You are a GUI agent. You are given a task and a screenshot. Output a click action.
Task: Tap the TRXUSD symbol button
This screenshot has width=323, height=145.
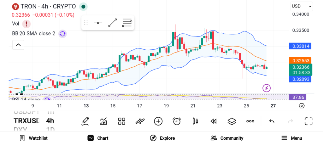click(x=26, y=121)
